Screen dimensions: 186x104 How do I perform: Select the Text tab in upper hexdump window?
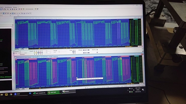coord(17,49)
